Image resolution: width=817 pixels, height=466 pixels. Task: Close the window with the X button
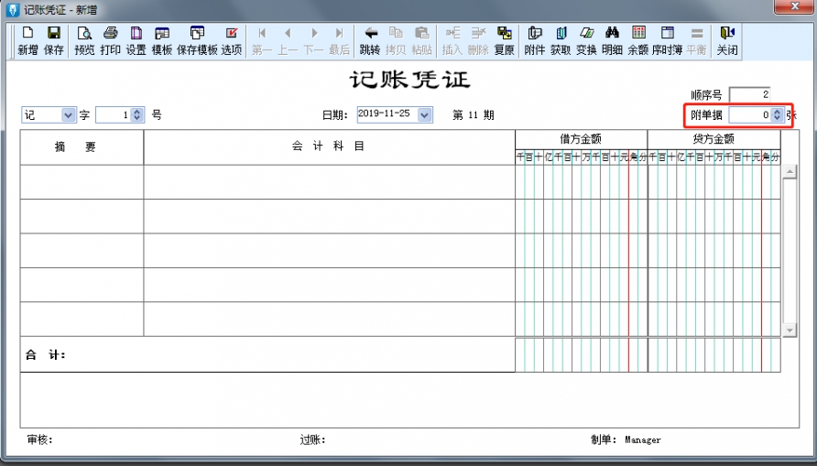pyautogui.click(x=795, y=7)
